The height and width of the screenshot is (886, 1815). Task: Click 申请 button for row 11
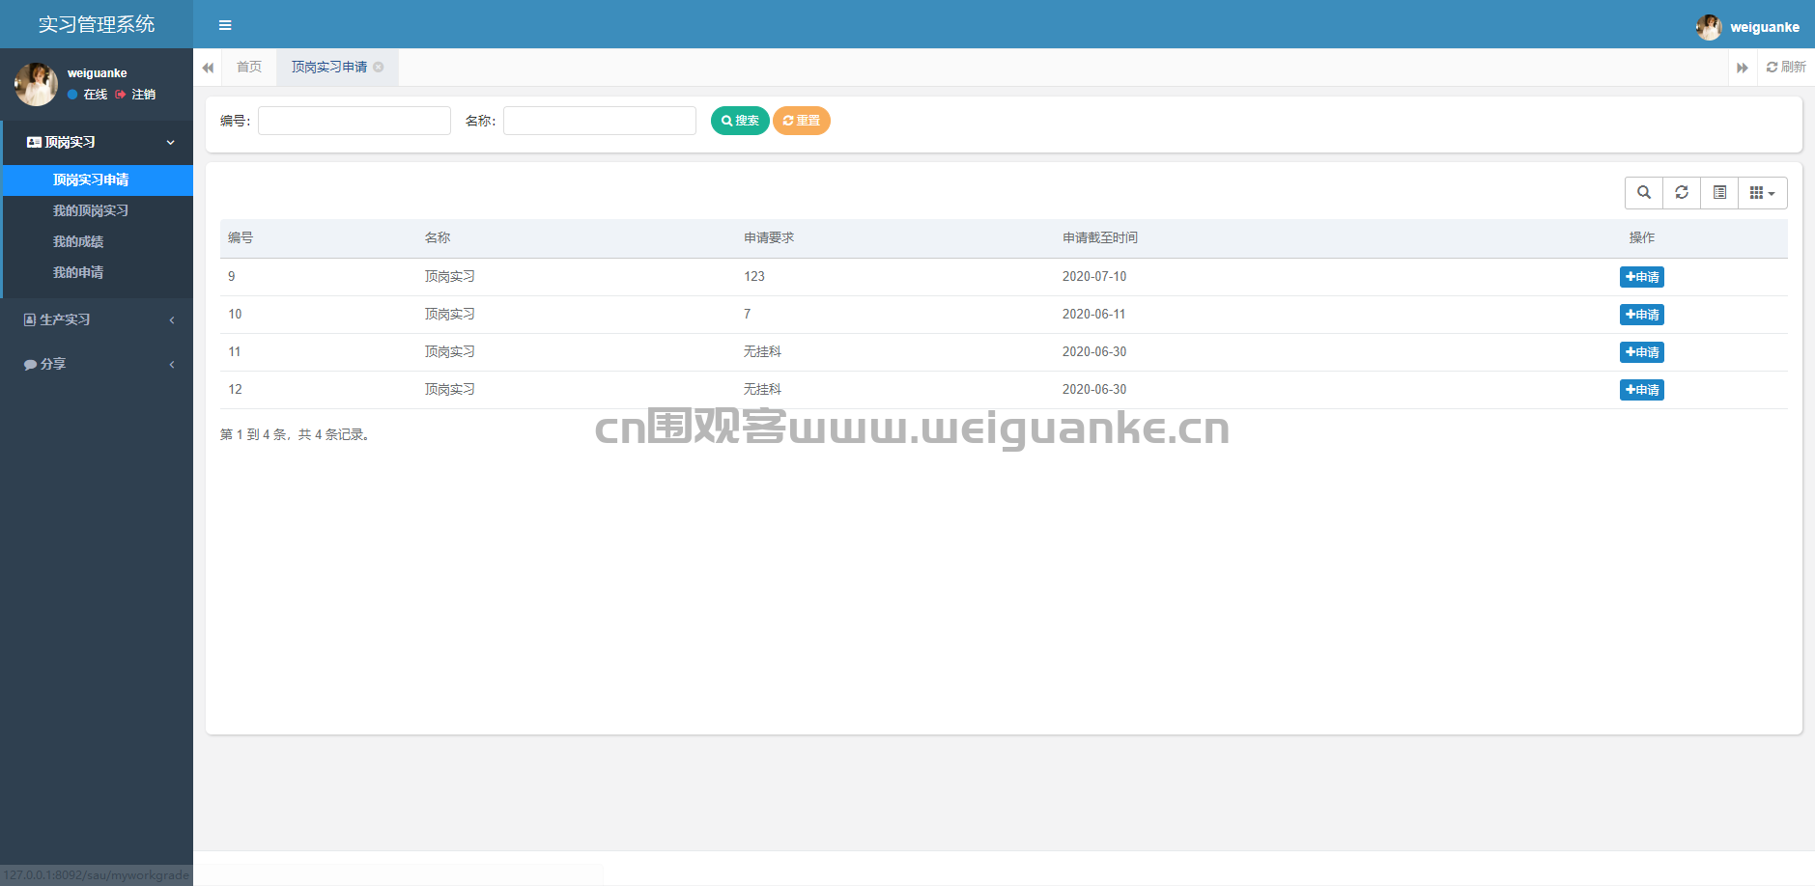click(1642, 352)
